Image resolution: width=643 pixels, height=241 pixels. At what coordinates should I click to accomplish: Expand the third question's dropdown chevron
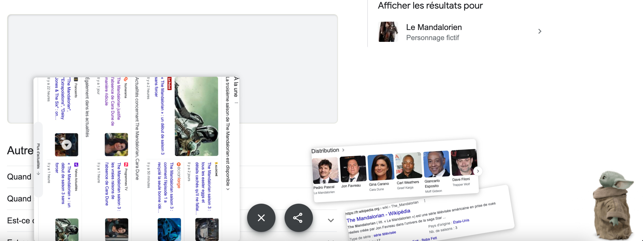[331, 220]
